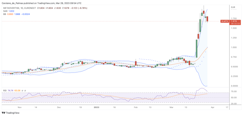Click the 16 date label after 2023
This screenshot has height=116, width=243.
pyautogui.click(x=114, y=107)
